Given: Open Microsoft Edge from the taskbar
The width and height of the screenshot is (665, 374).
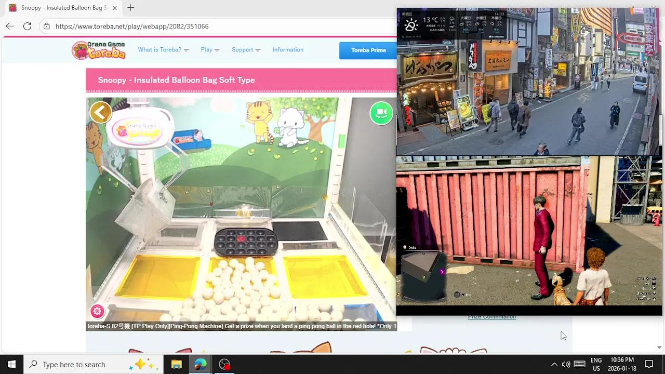Looking at the screenshot, I should point(200,364).
